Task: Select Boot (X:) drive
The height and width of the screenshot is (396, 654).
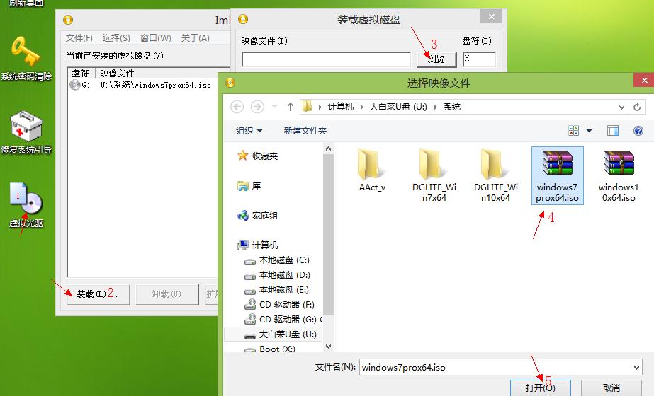Action: pos(270,349)
